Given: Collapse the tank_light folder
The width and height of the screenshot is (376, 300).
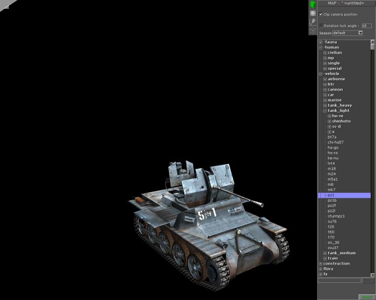Looking at the screenshot, I should pos(325,110).
